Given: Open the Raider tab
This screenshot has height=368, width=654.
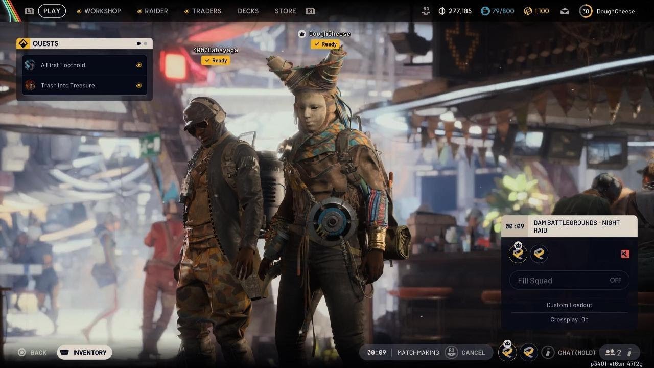Looking at the screenshot, I should [156, 11].
